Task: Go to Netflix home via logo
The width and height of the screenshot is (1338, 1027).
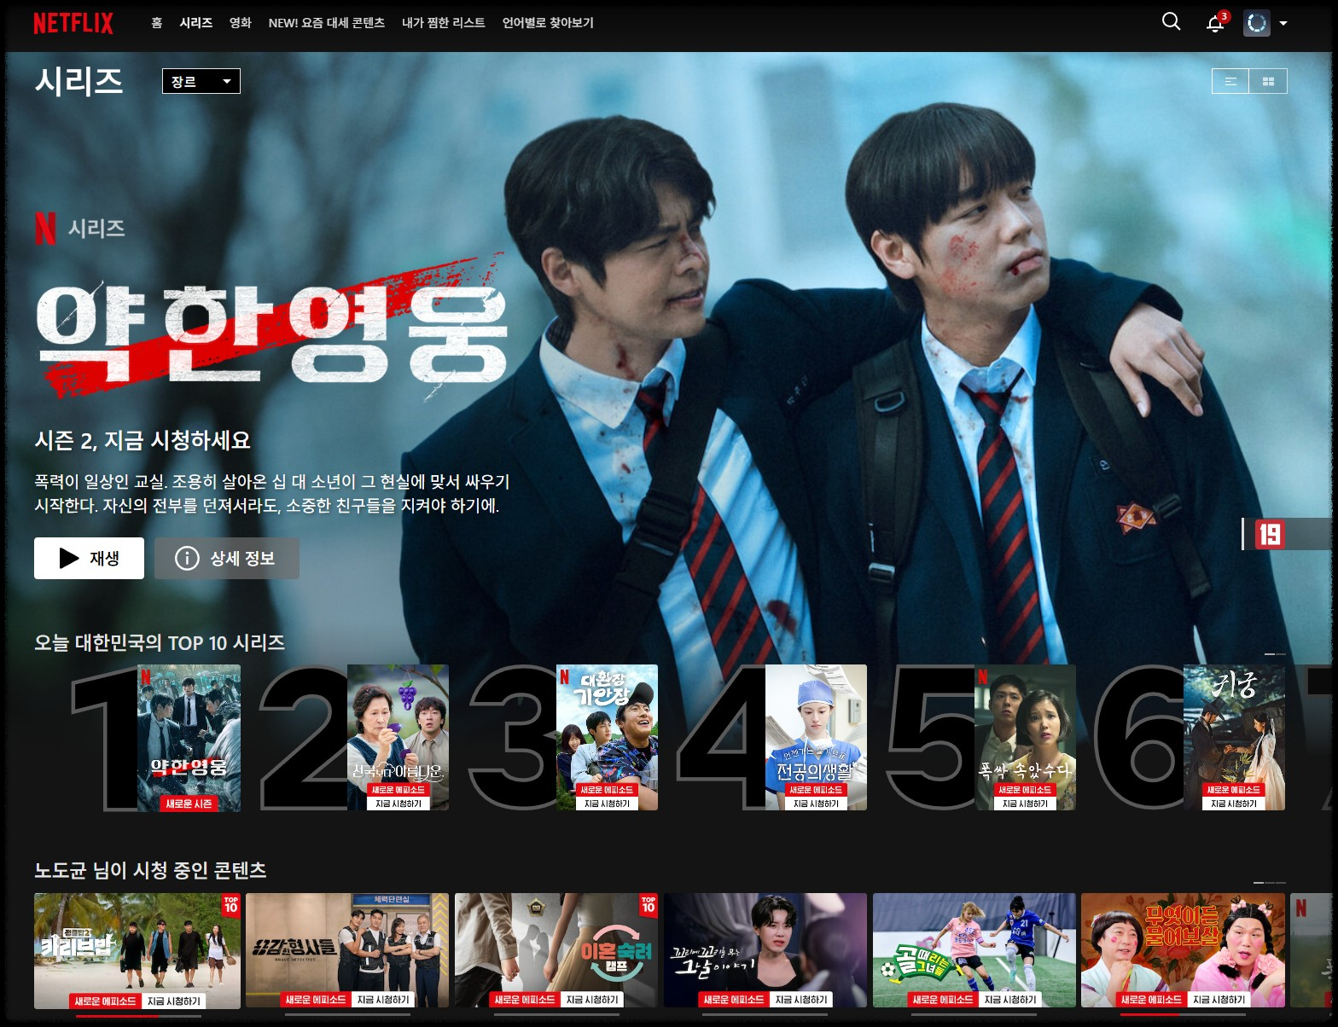Action: [73, 23]
